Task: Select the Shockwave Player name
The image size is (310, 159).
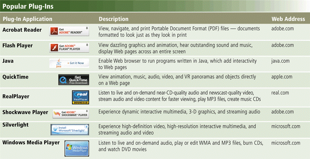Action: point(25,112)
